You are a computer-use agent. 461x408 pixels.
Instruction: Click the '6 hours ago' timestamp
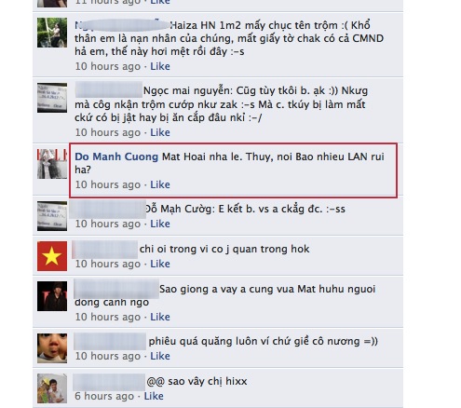click(x=104, y=396)
